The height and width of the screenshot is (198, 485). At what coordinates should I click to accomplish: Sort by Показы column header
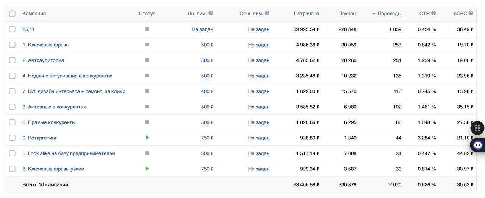click(x=347, y=14)
